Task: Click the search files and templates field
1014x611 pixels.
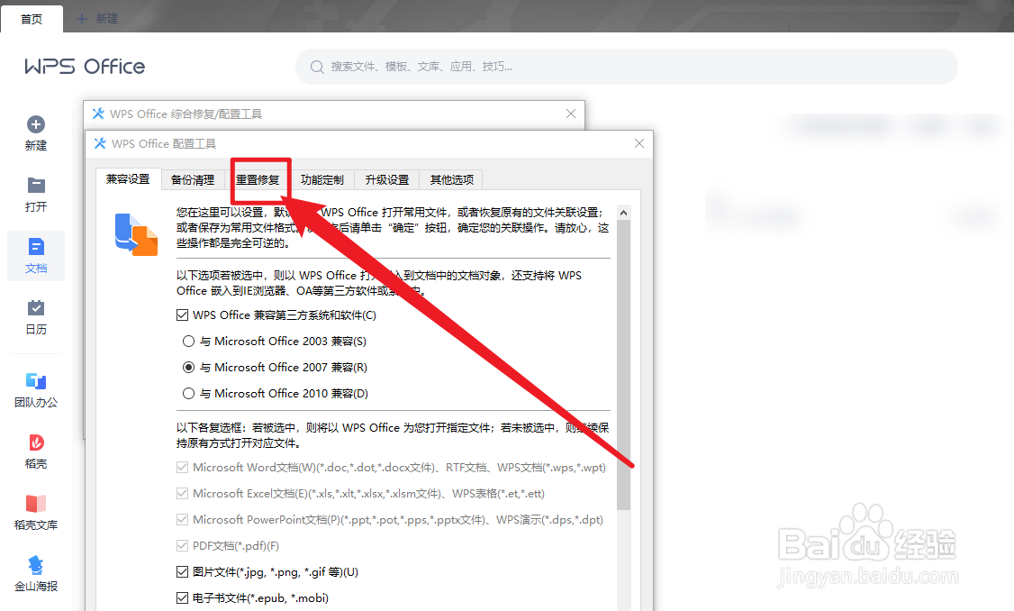Action: pos(626,67)
